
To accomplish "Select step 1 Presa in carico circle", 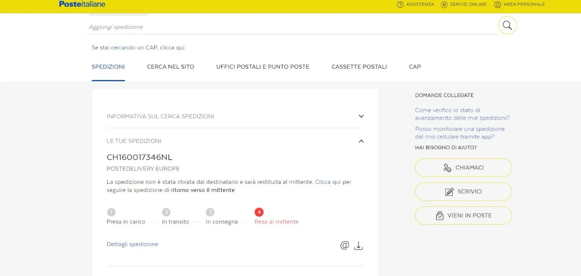I will (111, 212).
